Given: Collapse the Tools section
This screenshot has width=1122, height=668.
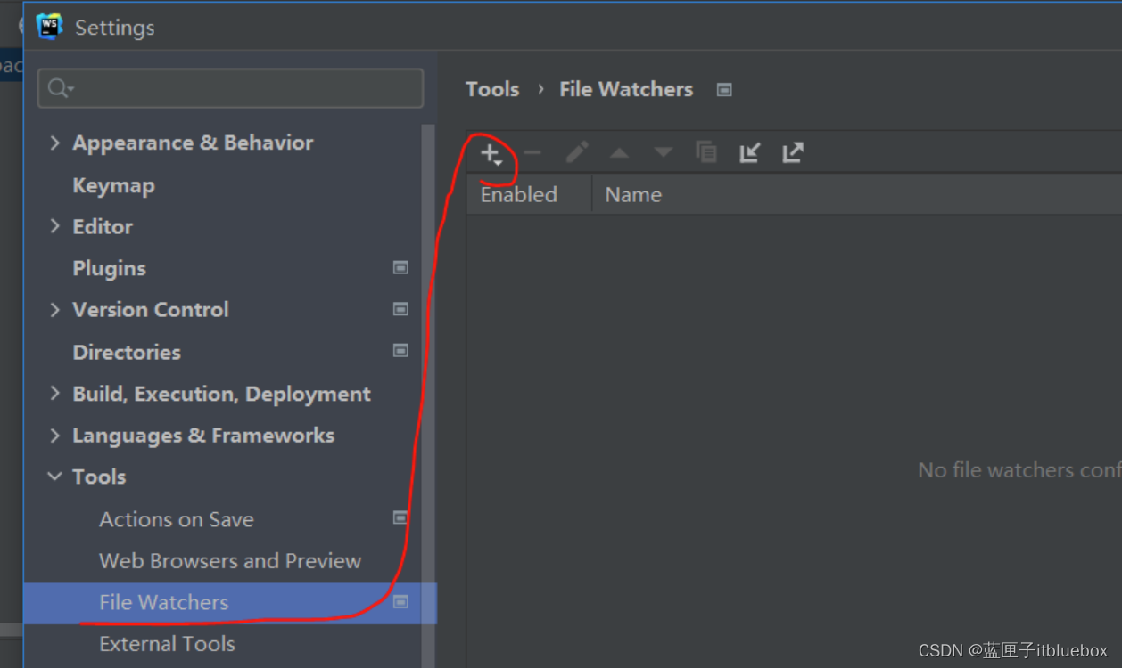Looking at the screenshot, I should click(x=55, y=477).
